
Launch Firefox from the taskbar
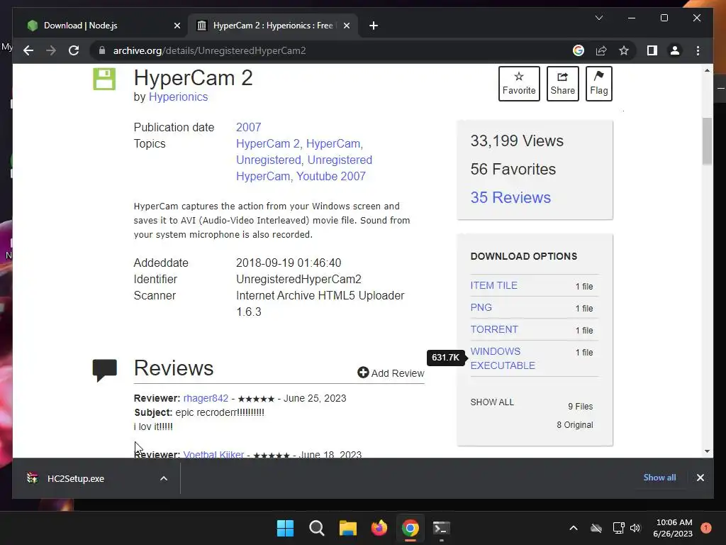379,528
